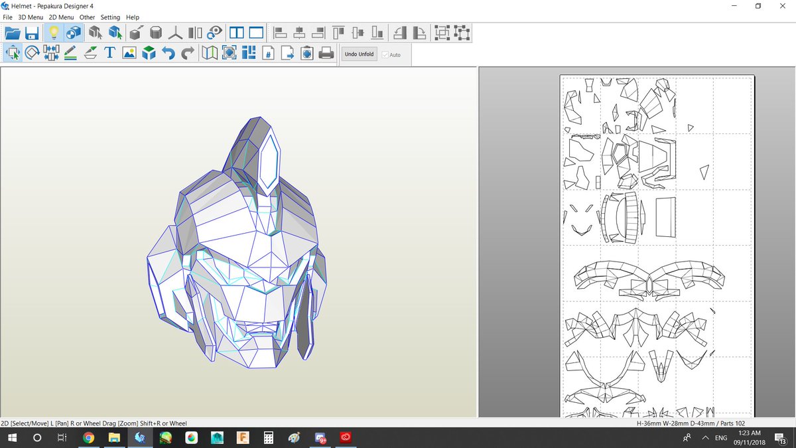Click the split-panels mirror icon

click(195, 33)
